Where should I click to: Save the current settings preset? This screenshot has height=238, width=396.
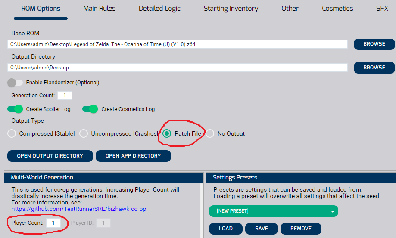click(262, 229)
